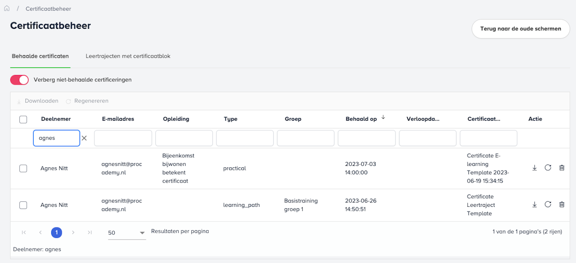Select the checkbox for the practical row
This screenshot has height=263, width=576.
pyautogui.click(x=23, y=169)
